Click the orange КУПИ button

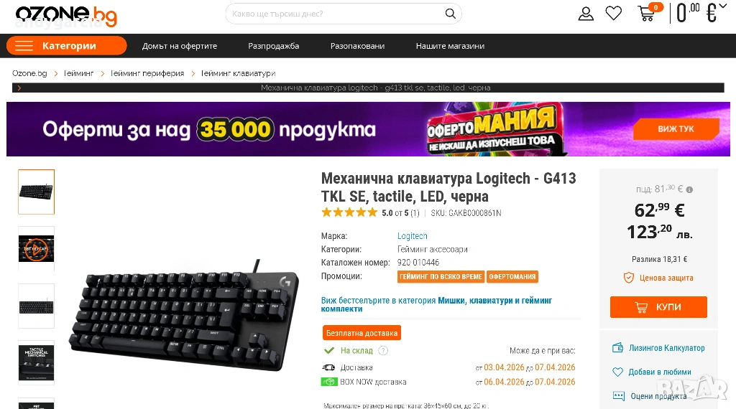pyautogui.click(x=658, y=307)
